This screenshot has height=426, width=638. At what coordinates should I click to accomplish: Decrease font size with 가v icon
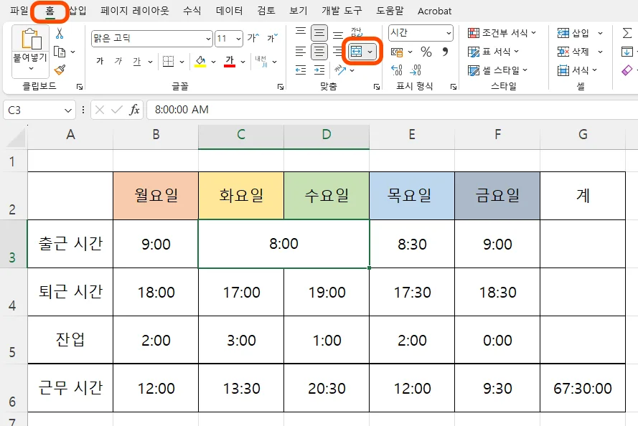click(272, 38)
